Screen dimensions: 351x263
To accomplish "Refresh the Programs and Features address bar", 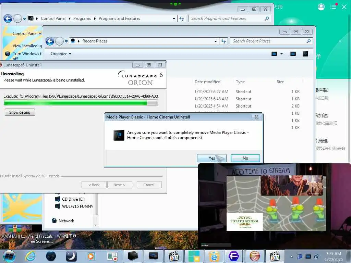I will (x=182, y=19).
